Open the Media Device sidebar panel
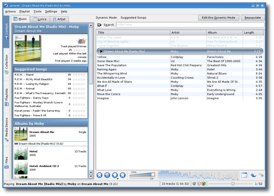This screenshot has height=196, width=274. click(6, 129)
